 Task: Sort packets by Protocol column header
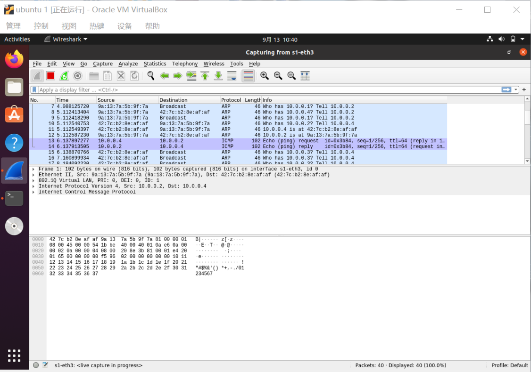click(x=231, y=100)
